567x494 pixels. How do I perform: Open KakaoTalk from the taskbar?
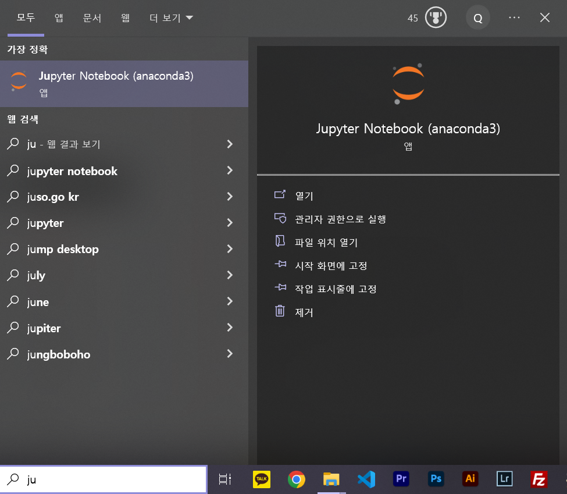pos(262,479)
